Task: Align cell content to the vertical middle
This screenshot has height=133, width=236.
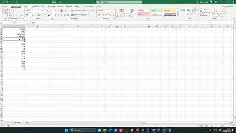Action: click(59, 11)
